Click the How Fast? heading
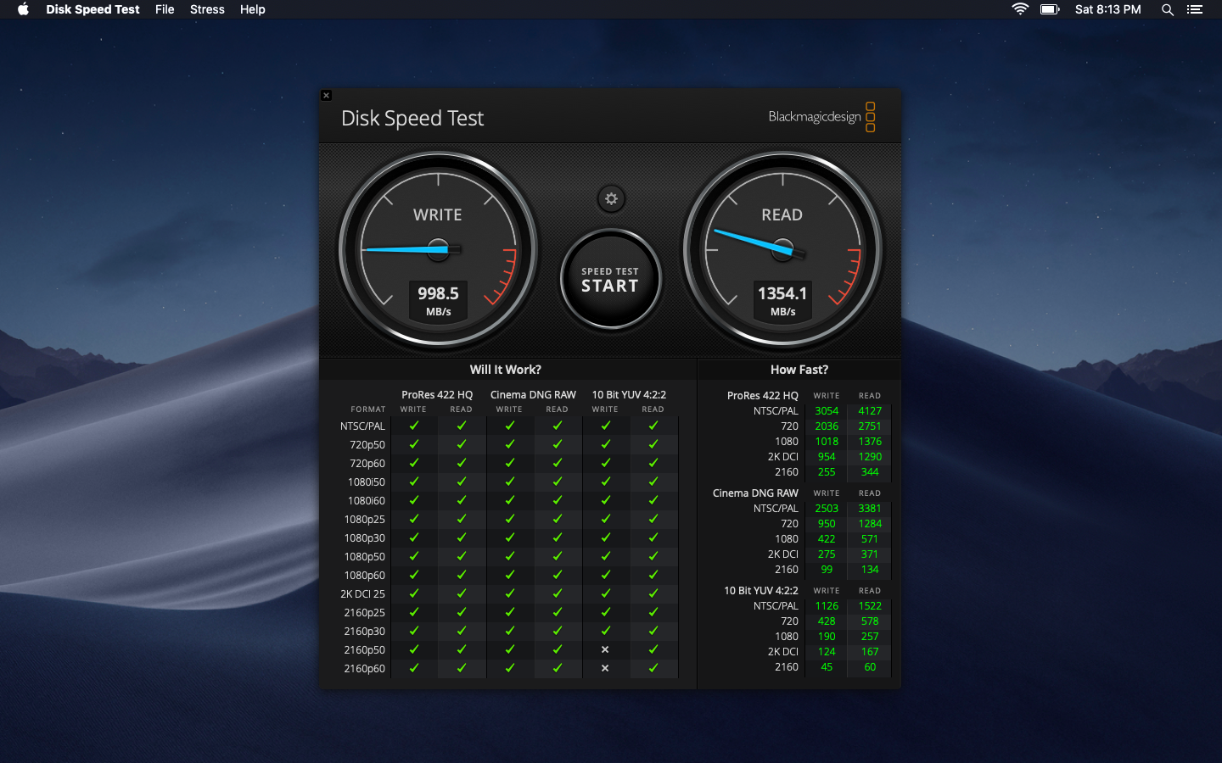1222x763 pixels. [799, 370]
